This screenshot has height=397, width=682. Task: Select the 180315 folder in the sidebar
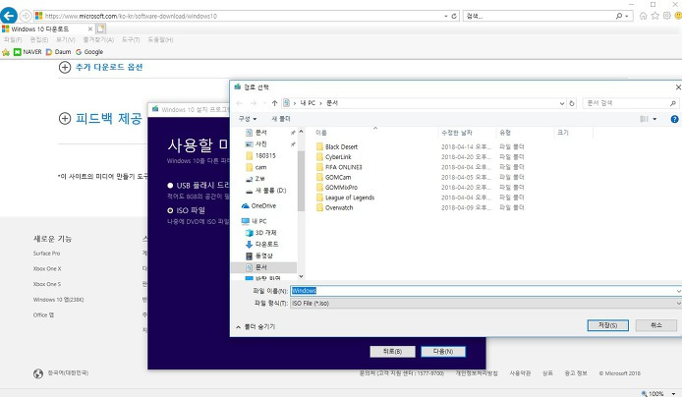tap(260, 155)
